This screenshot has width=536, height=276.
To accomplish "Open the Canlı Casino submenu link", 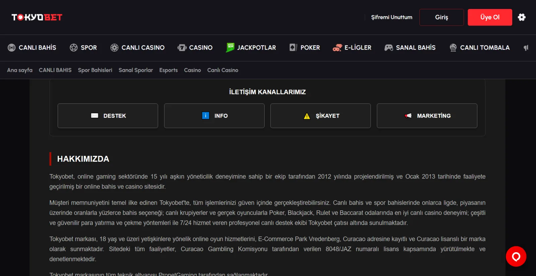I will coord(223,70).
